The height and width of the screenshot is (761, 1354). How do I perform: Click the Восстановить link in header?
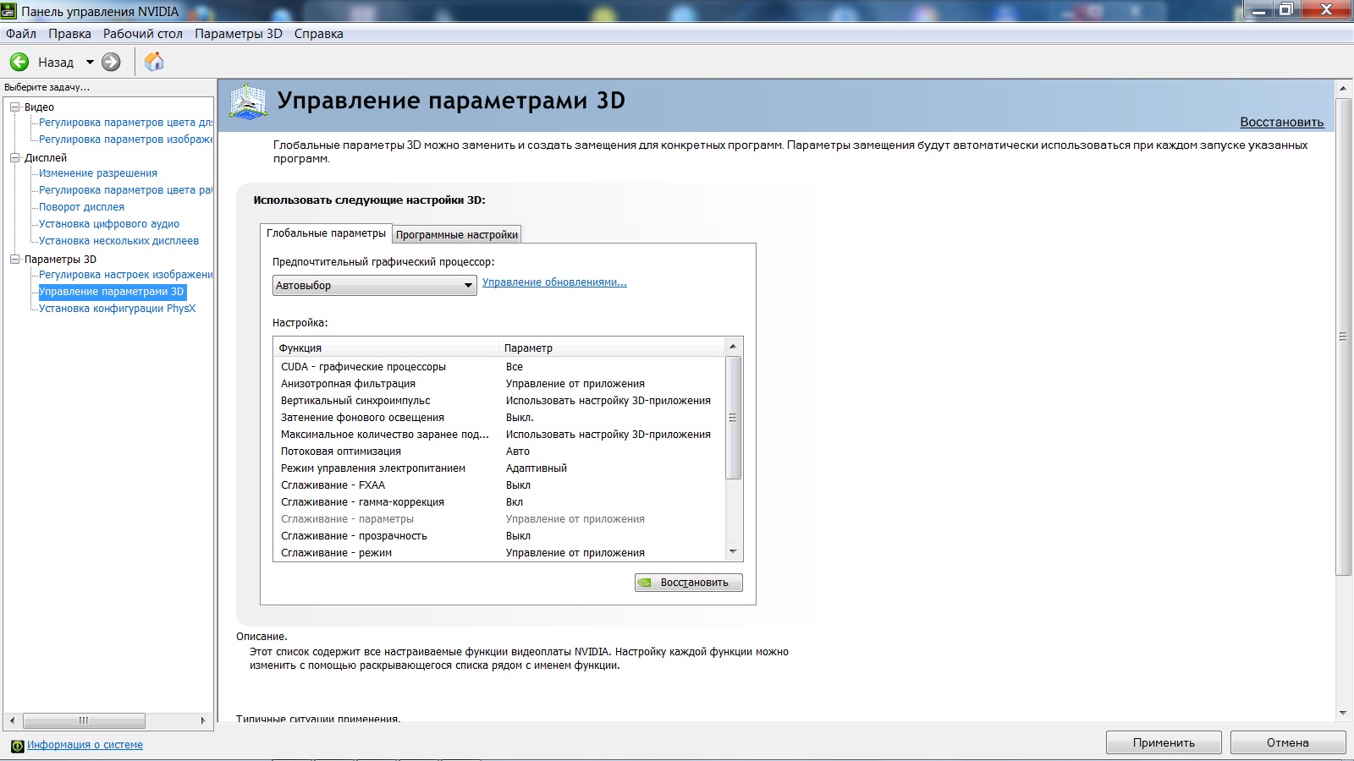pos(1282,122)
